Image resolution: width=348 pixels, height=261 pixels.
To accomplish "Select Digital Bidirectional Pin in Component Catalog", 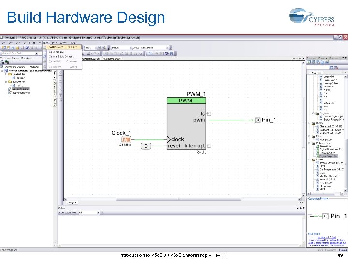I will (331, 149).
